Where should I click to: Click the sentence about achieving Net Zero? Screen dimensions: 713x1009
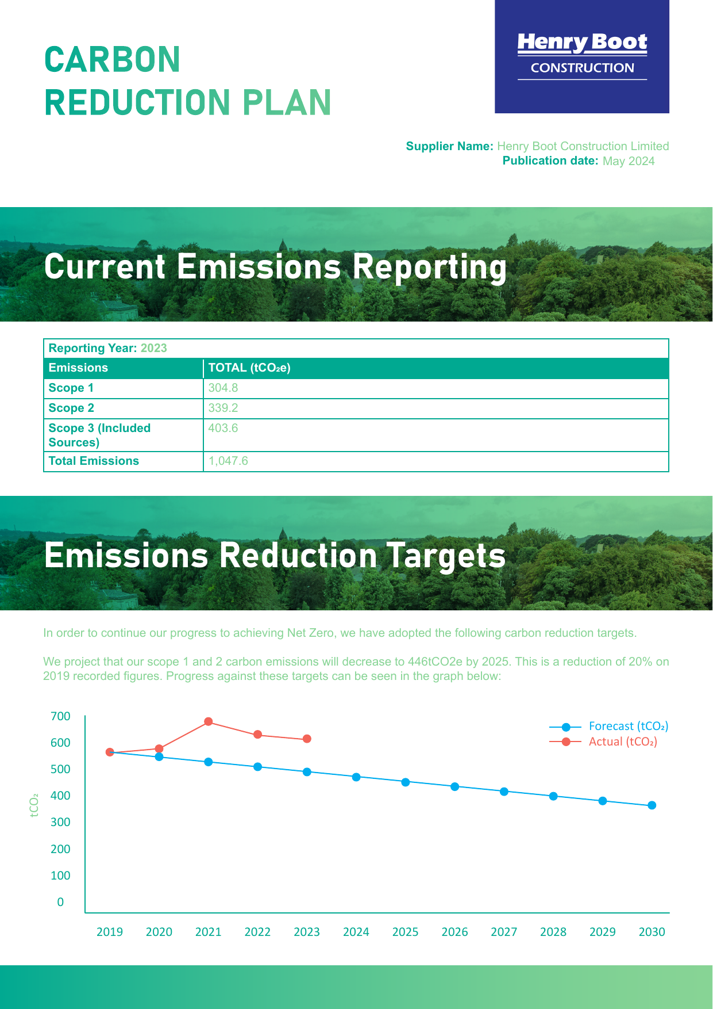coord(340,633)
